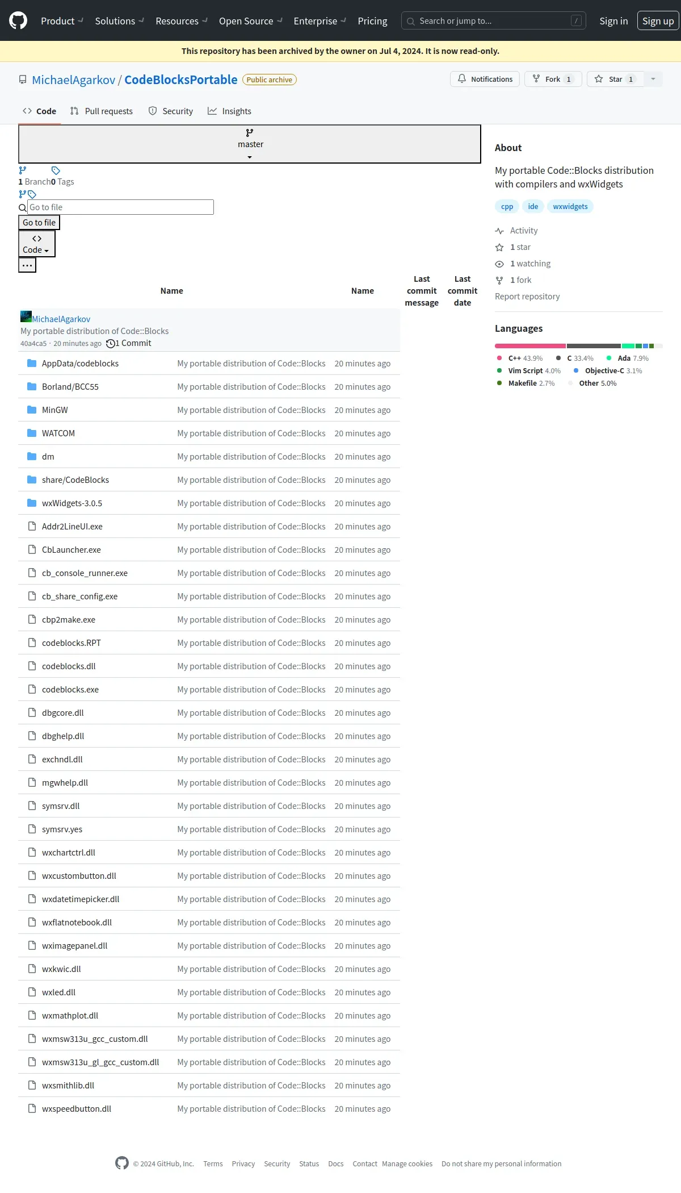The width and height of the screenshot is (681, 1193).
Task: Click the Sign in link
Action: [x=613, y=21]
